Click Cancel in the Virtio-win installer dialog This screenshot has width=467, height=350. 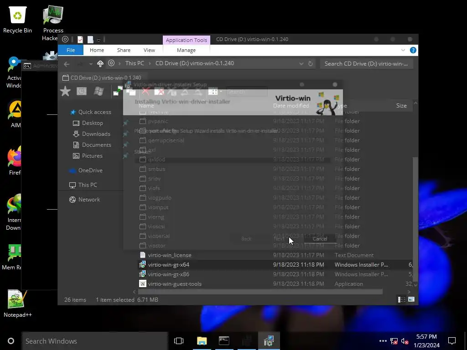point(320,239)
